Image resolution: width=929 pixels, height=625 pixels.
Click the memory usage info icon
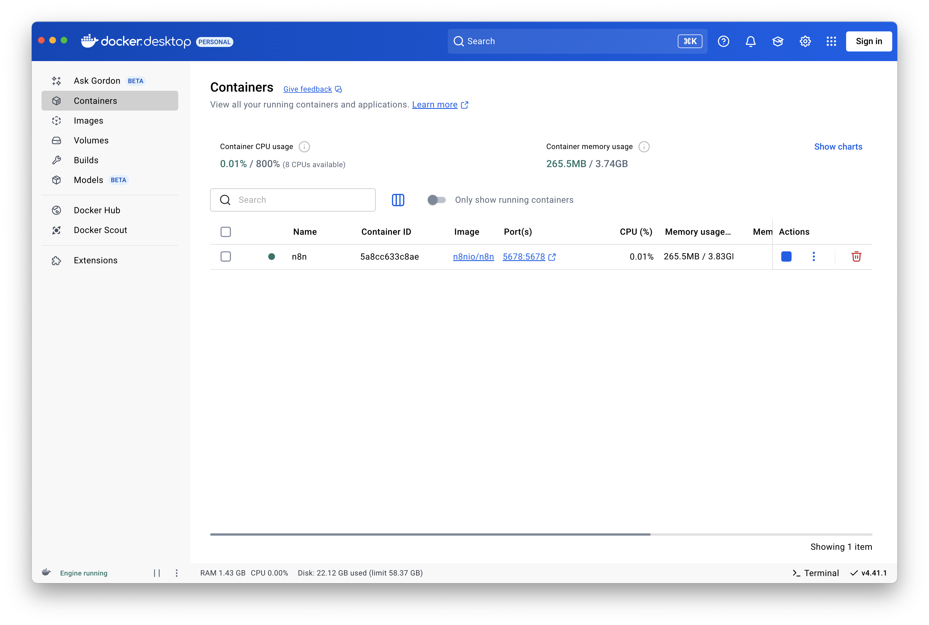[x=644, y=147]
